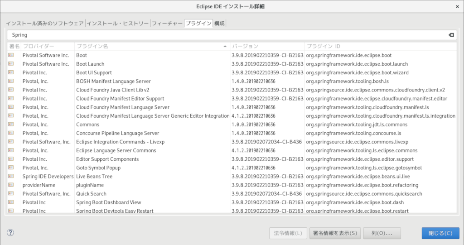The height and width of the screenshot is (245, 464).
Task: Click inside the Spring filter text field
Action: [227, 35]
